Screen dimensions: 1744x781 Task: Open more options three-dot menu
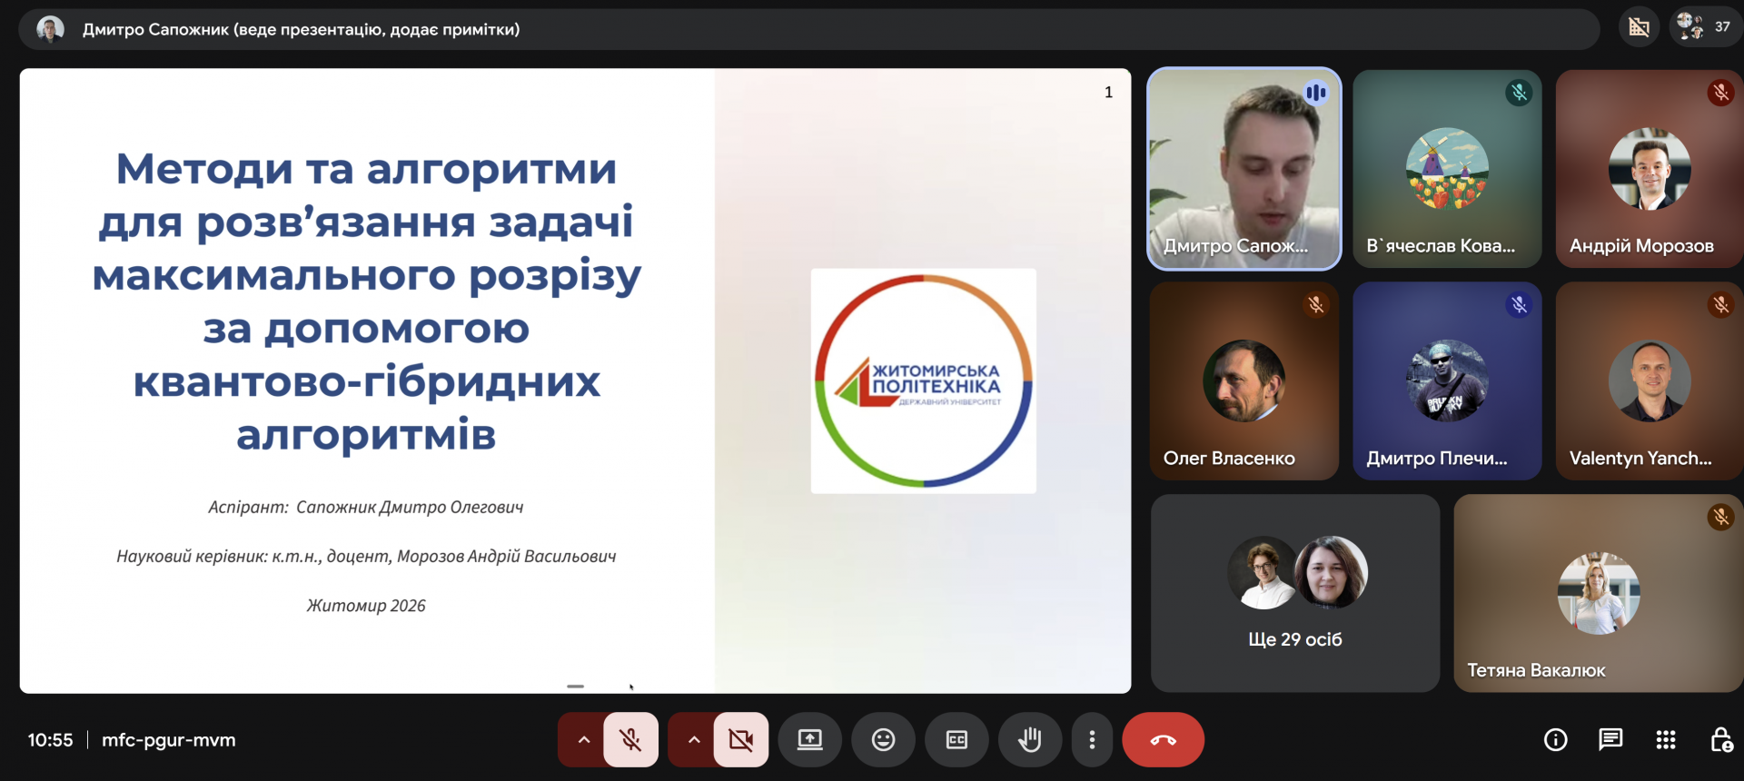[1092, 740]
